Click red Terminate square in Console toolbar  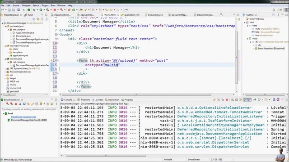pyautogui.click(x=227, y=100)
